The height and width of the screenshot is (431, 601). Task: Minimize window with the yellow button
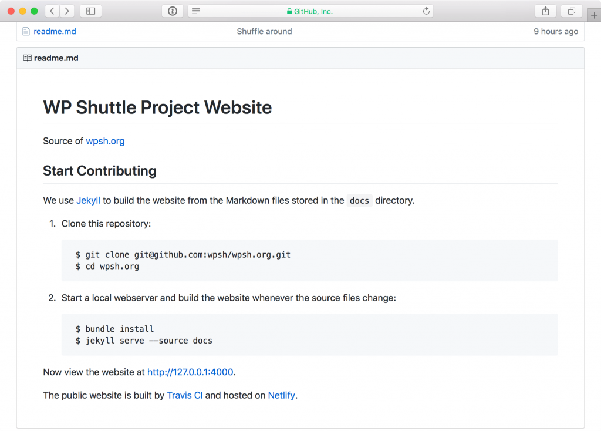point(23,11)
